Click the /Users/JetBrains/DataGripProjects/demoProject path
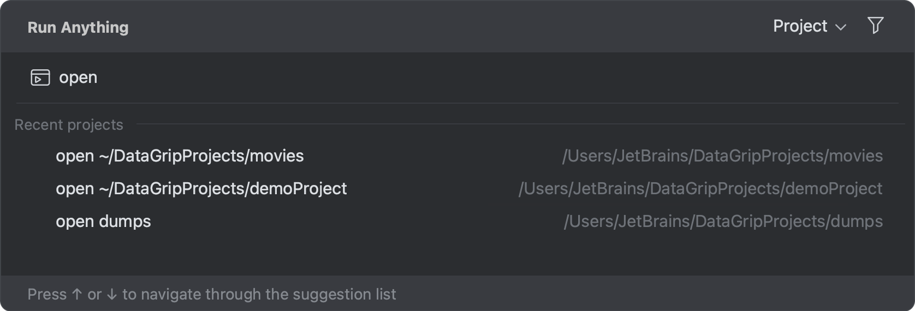The width and height of the screenshot is (915, 311). [x=700, y=189]
